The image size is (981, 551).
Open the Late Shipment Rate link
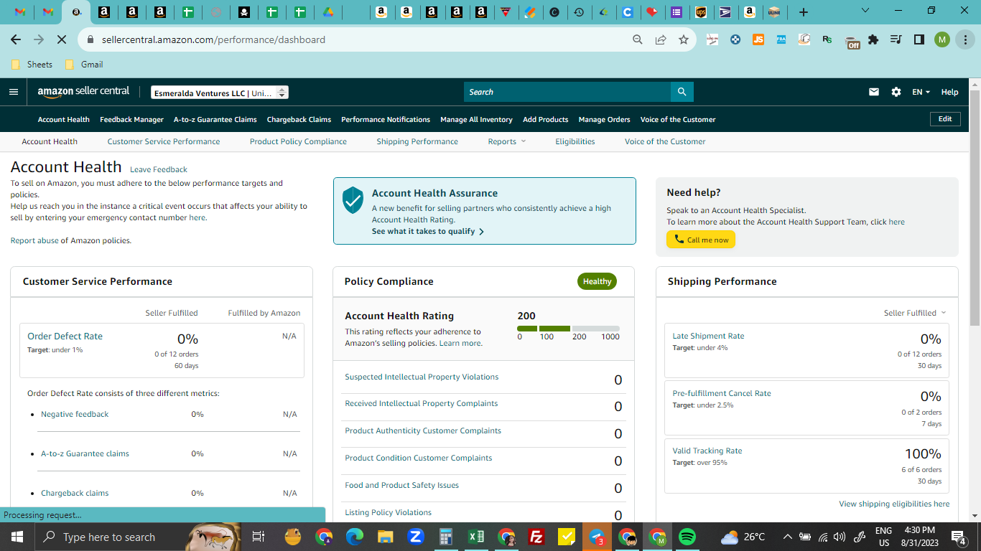coord(708,336)
